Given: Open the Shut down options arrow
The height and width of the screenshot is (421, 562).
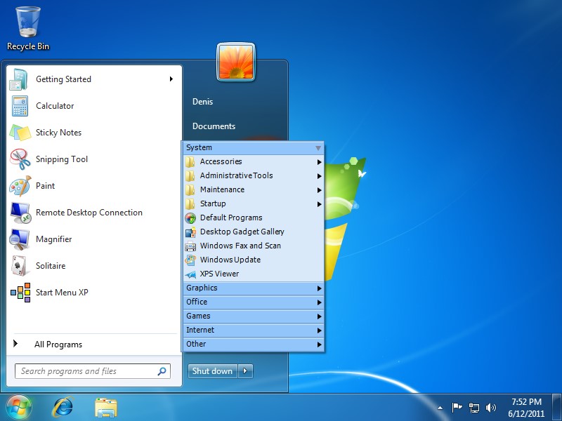Looking at the screenshot, I should (x=245, y=371).
